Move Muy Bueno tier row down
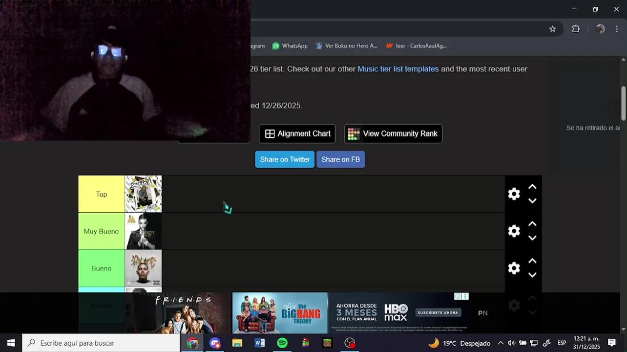The image size is (627, 352). [532, 238]
